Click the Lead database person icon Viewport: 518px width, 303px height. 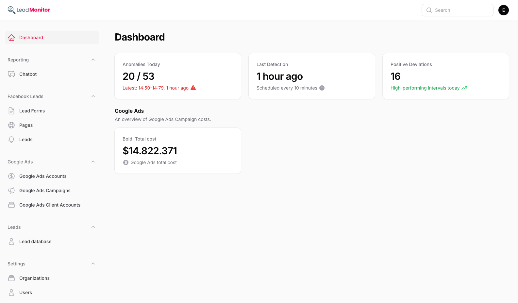coord(11,242)
